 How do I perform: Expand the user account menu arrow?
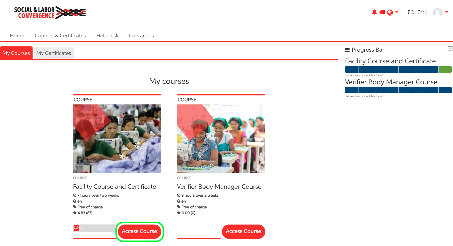447,12
